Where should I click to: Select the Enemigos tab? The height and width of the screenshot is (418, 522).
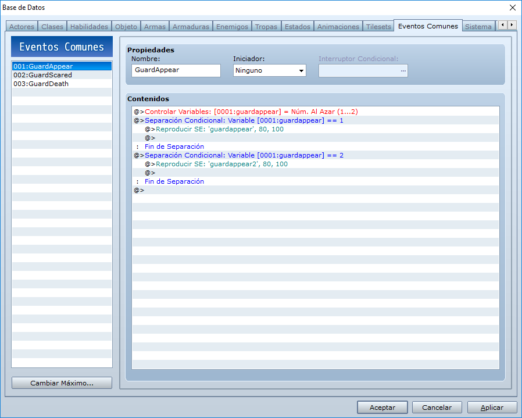point(232,27)
